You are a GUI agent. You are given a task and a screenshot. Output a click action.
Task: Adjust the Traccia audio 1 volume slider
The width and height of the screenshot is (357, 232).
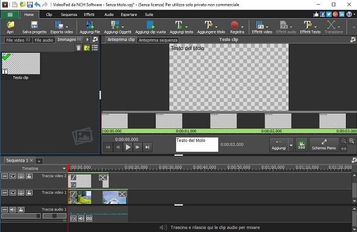tap(21, 216)
